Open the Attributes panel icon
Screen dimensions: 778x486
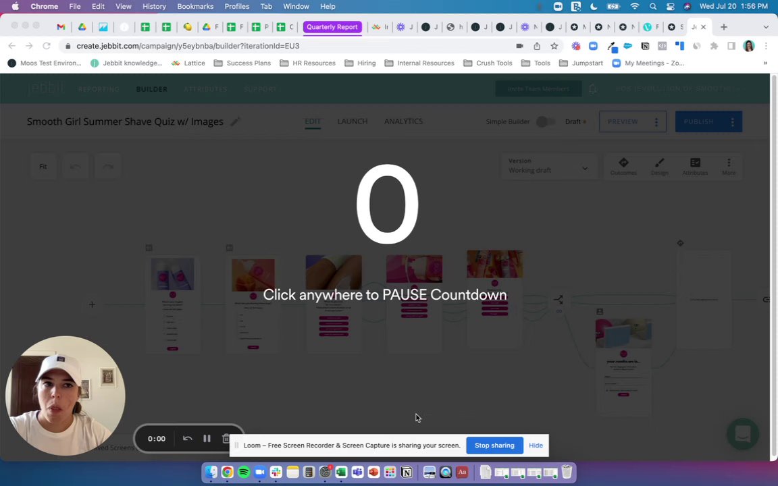click(695, 166)
